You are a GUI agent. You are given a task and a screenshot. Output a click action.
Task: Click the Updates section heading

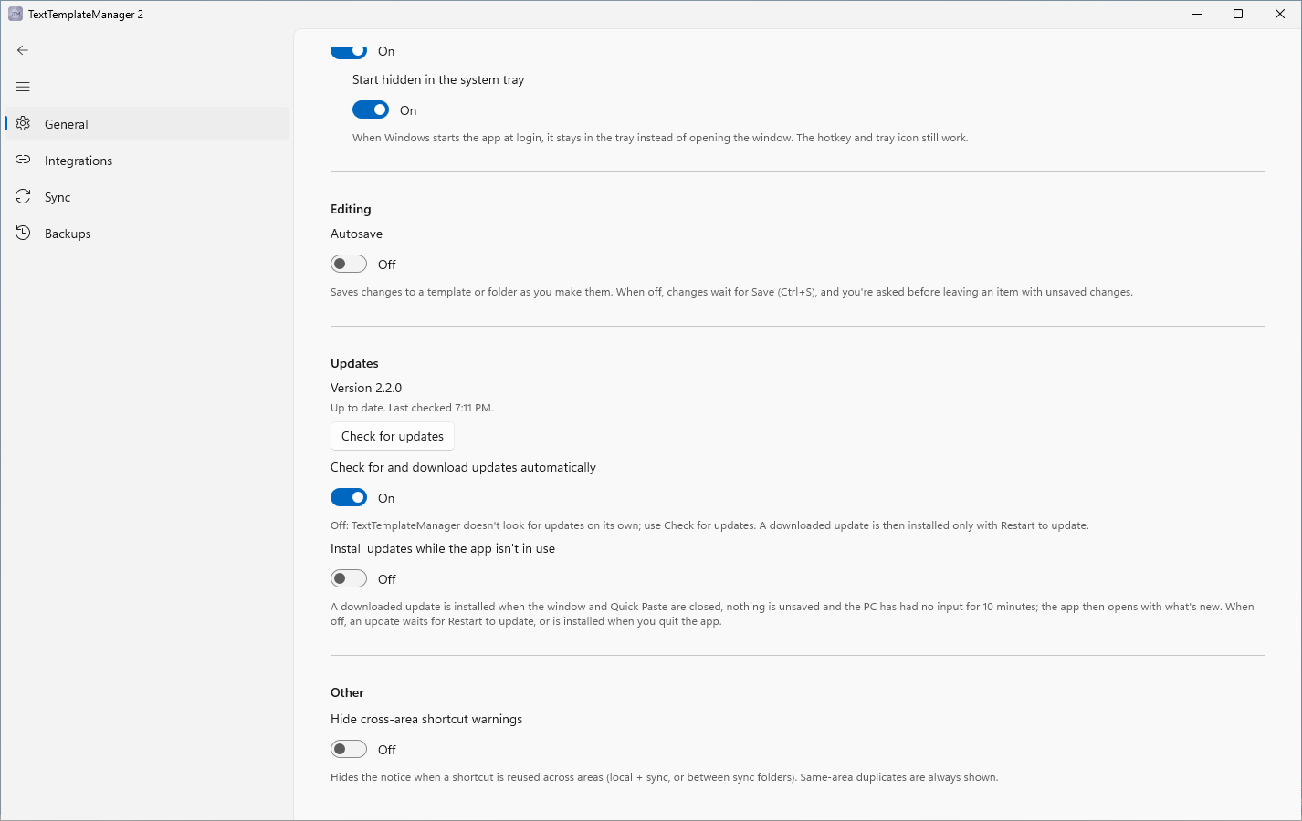click(x=354, y=363)
